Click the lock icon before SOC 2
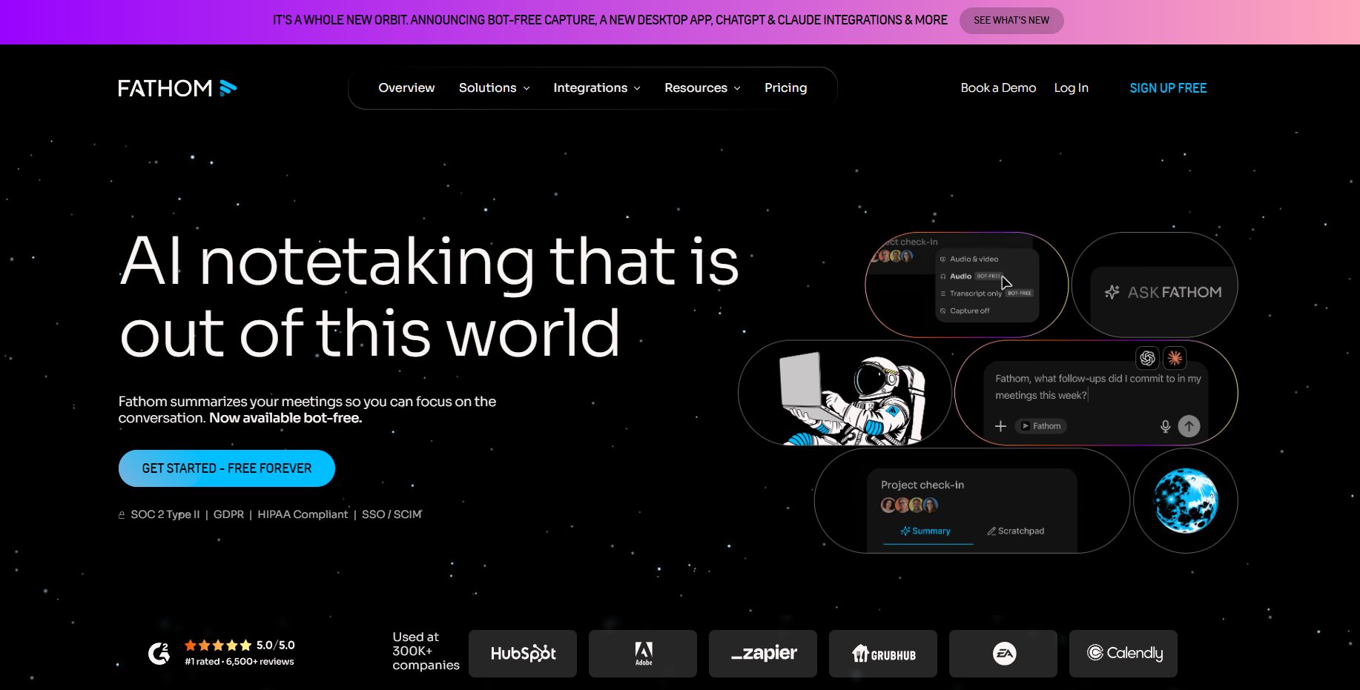 [122, 514]
